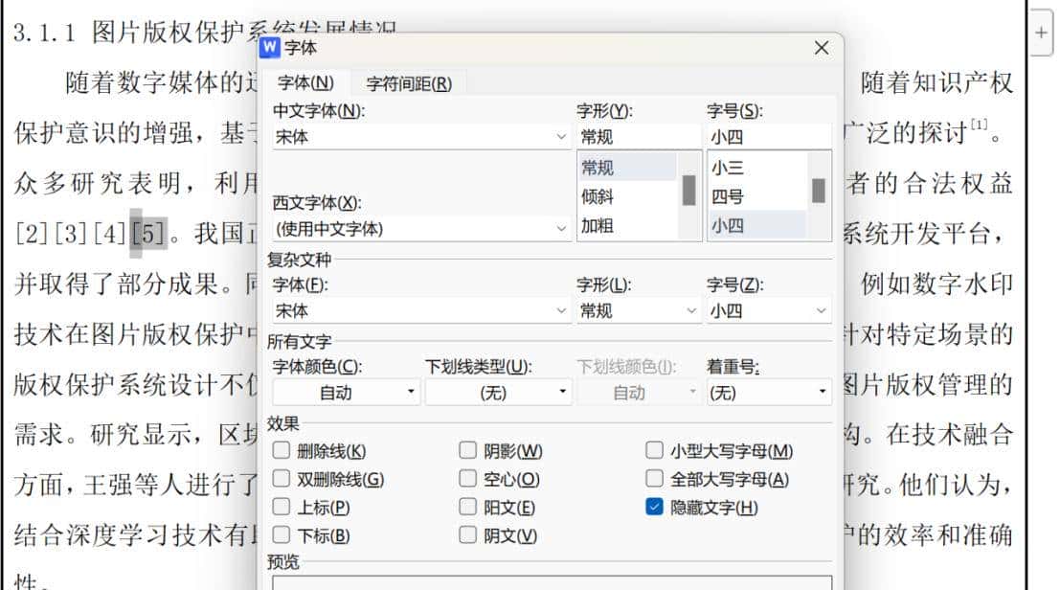Enable 全部大写字母 all caps

(x=655, y=479)
